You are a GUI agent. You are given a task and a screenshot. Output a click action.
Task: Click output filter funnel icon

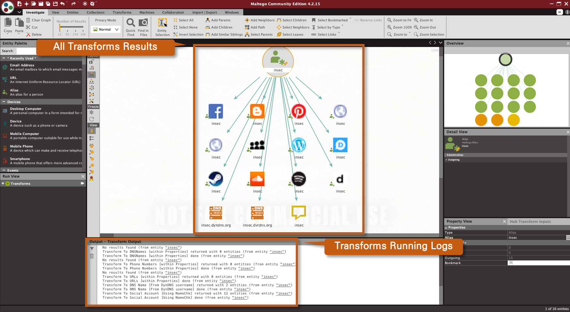92,249
